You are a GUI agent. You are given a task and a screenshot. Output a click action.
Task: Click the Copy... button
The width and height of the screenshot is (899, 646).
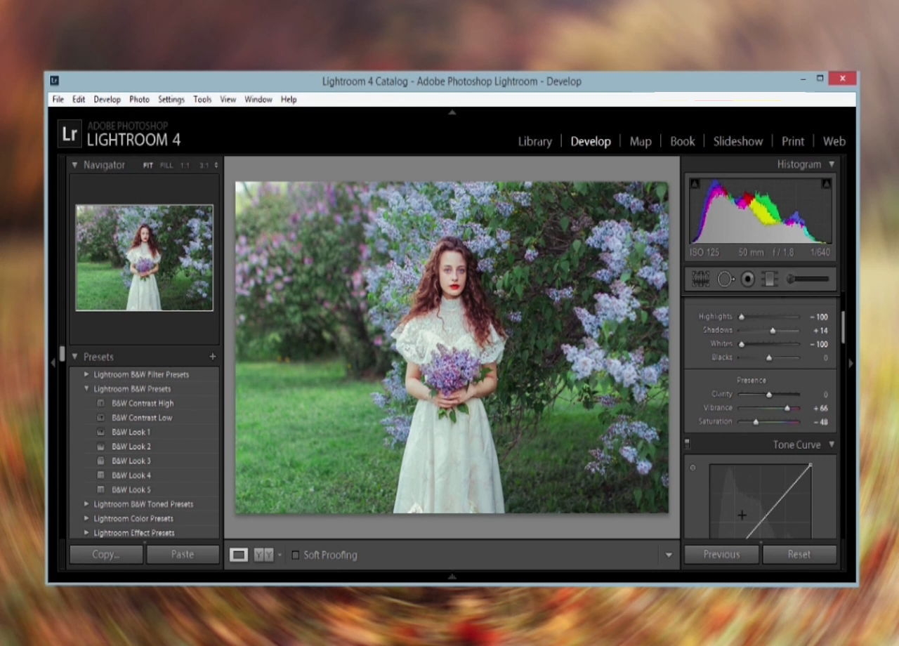point(106,554)
